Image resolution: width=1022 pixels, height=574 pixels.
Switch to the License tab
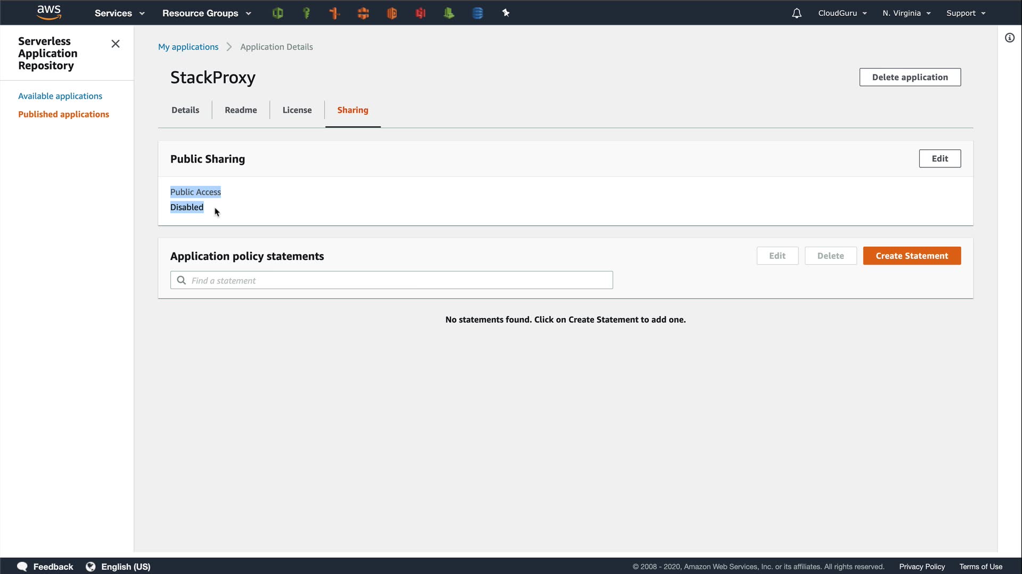pos(297,110)
